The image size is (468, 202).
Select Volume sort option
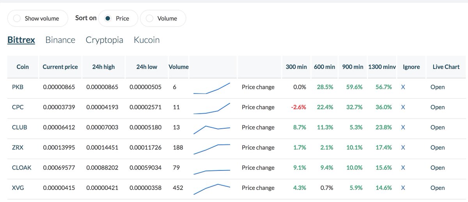[163, 18]
